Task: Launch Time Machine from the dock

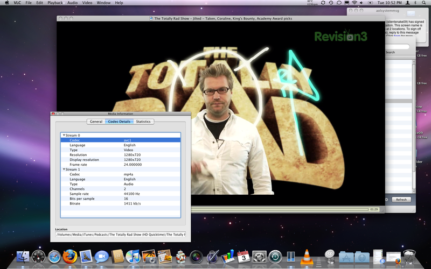Action: (275, 257)
